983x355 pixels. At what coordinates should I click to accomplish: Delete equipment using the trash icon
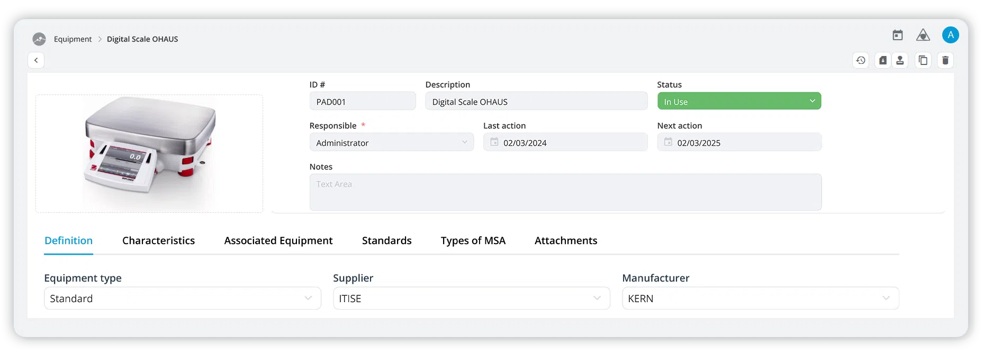[945, 60]
